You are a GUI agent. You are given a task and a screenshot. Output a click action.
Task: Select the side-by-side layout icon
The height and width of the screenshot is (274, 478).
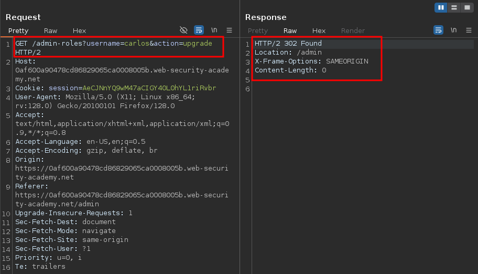coord(441,7)
